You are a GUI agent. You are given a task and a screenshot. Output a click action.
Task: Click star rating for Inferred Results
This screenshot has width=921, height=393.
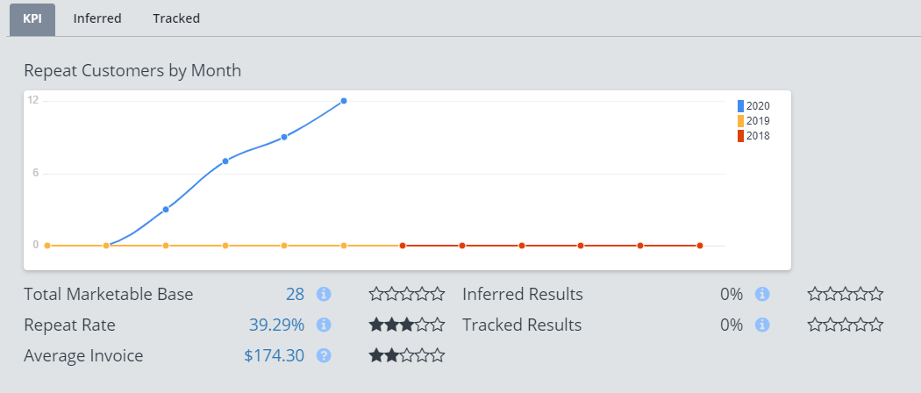pos(845,295)
